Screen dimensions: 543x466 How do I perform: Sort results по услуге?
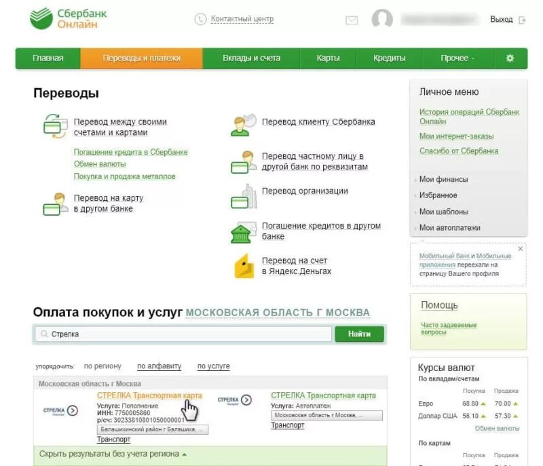point(213,366)
